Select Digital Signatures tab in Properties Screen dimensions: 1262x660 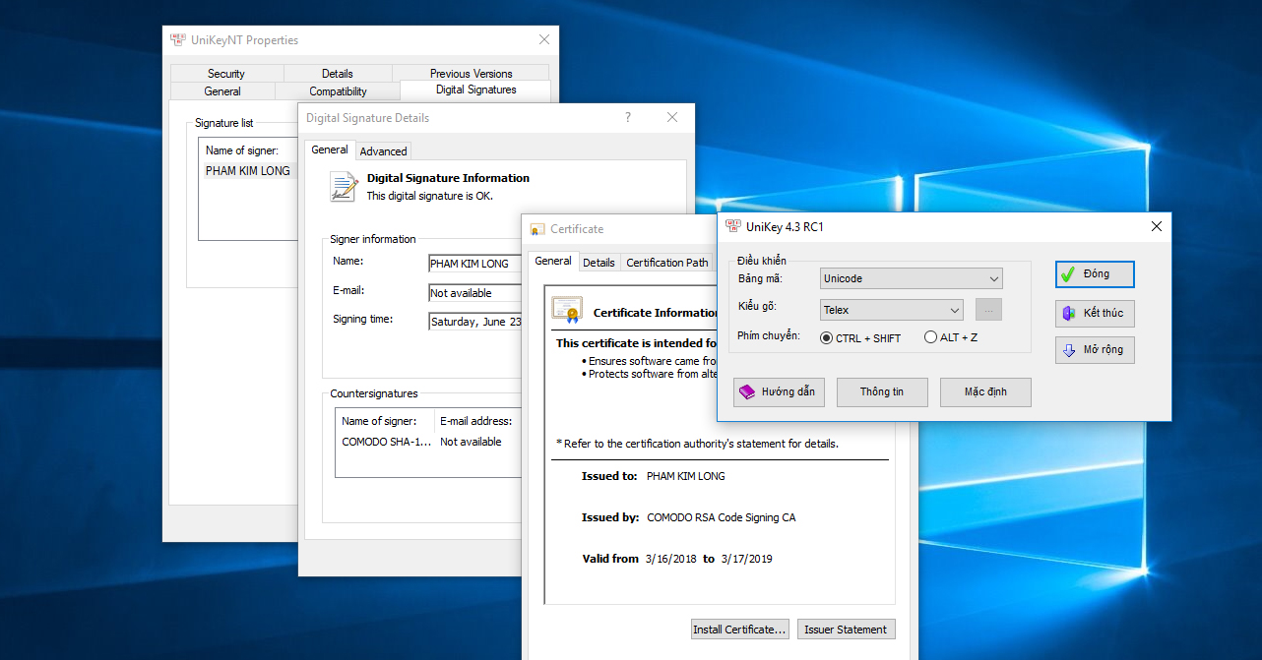click(476, 90)
